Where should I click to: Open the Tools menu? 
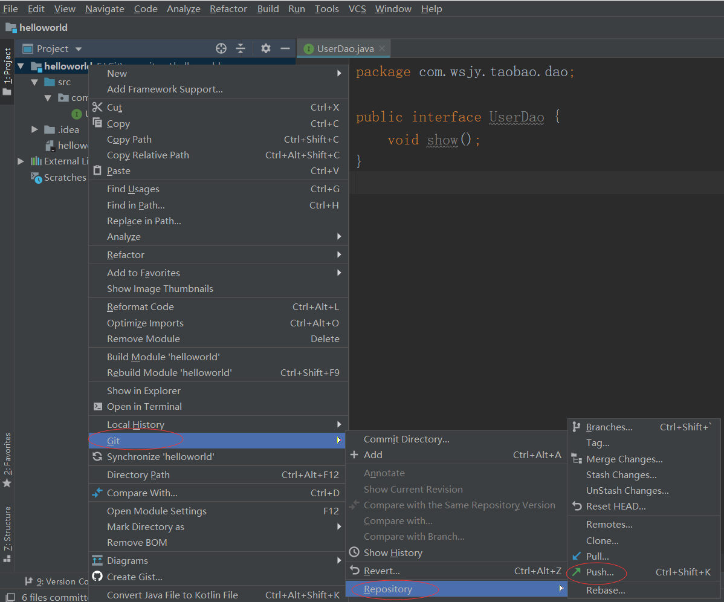[326, 9]
